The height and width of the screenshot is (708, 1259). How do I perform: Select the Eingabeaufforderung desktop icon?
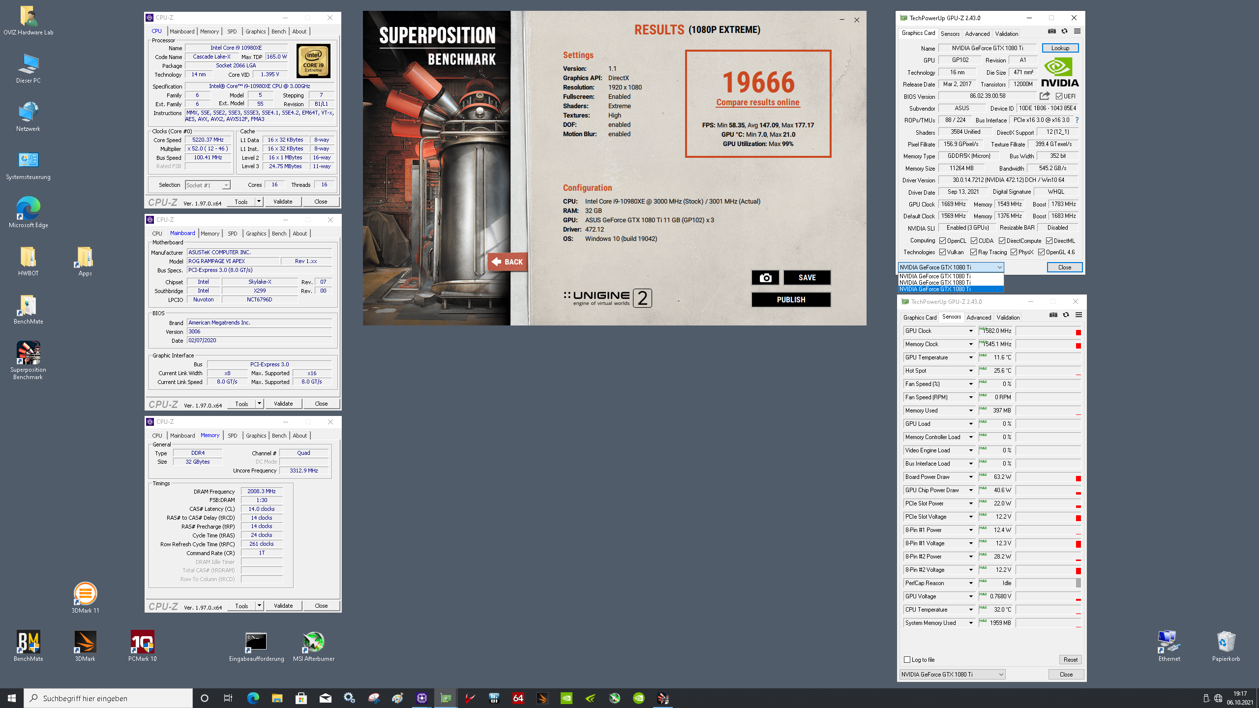(x=256, y=646)
